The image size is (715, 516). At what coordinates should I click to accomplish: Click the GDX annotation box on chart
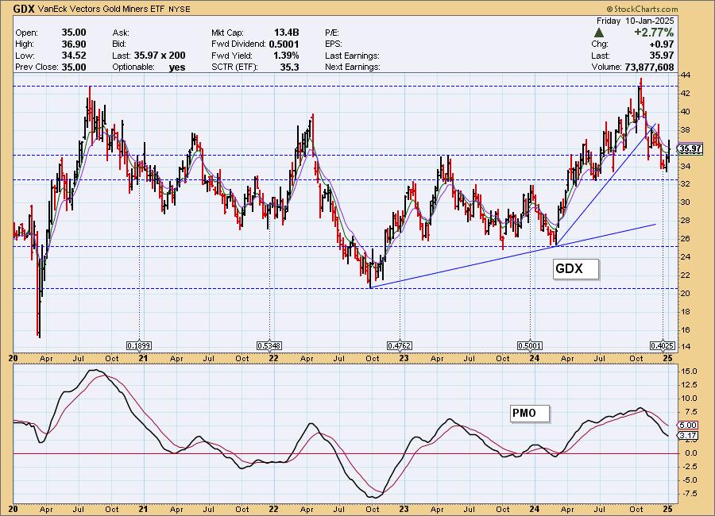tap(575, 268)
